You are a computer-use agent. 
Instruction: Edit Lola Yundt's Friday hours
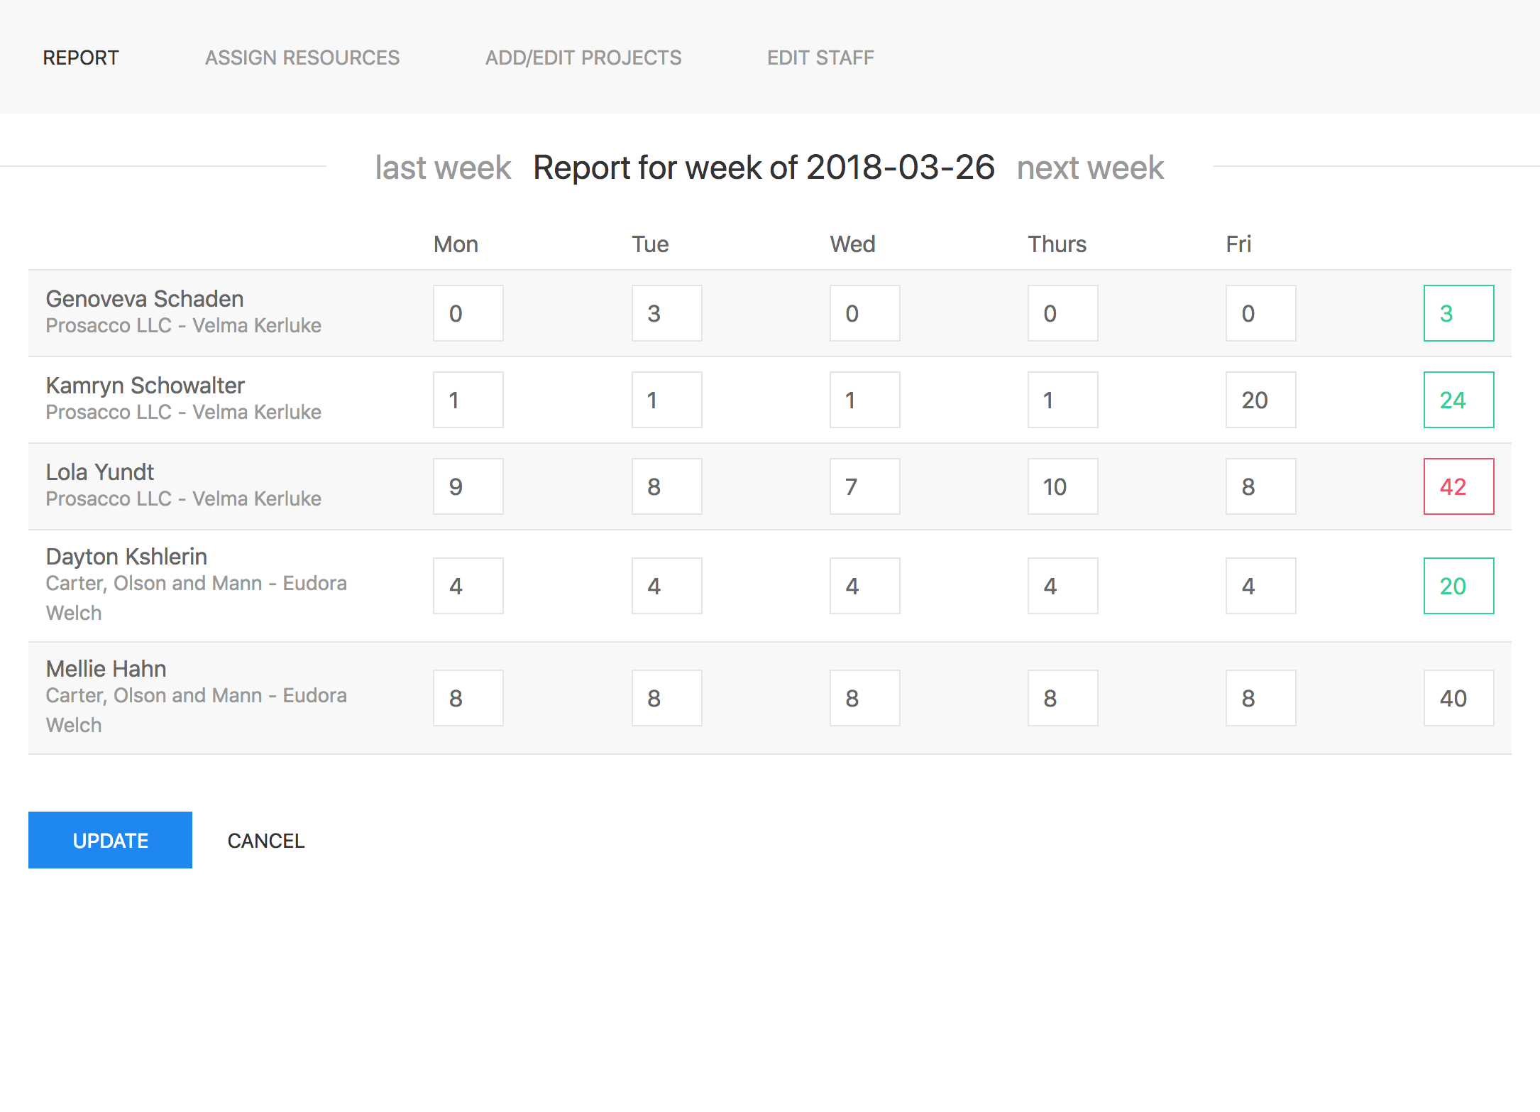click(1261, 486)
